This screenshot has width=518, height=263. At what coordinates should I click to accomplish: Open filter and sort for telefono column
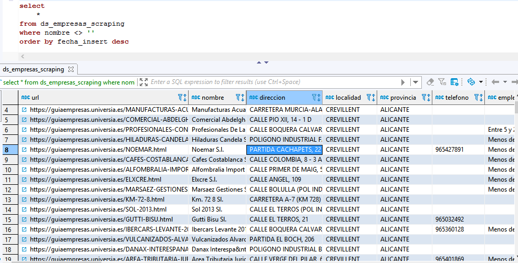[479, 97]
